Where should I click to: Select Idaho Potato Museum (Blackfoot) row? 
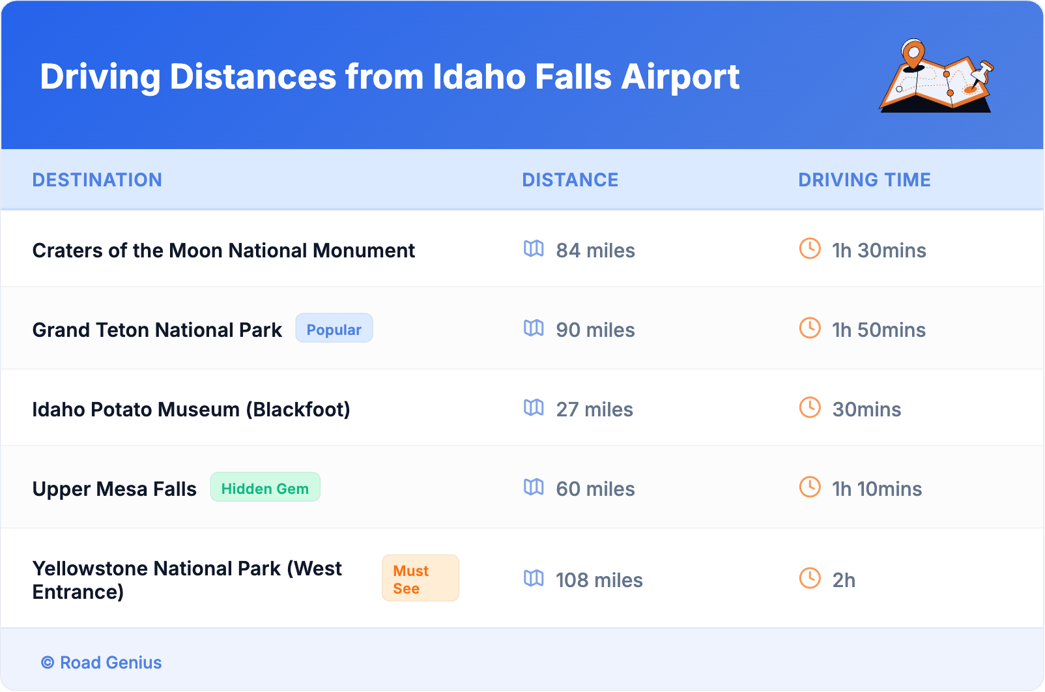(191, 410)
